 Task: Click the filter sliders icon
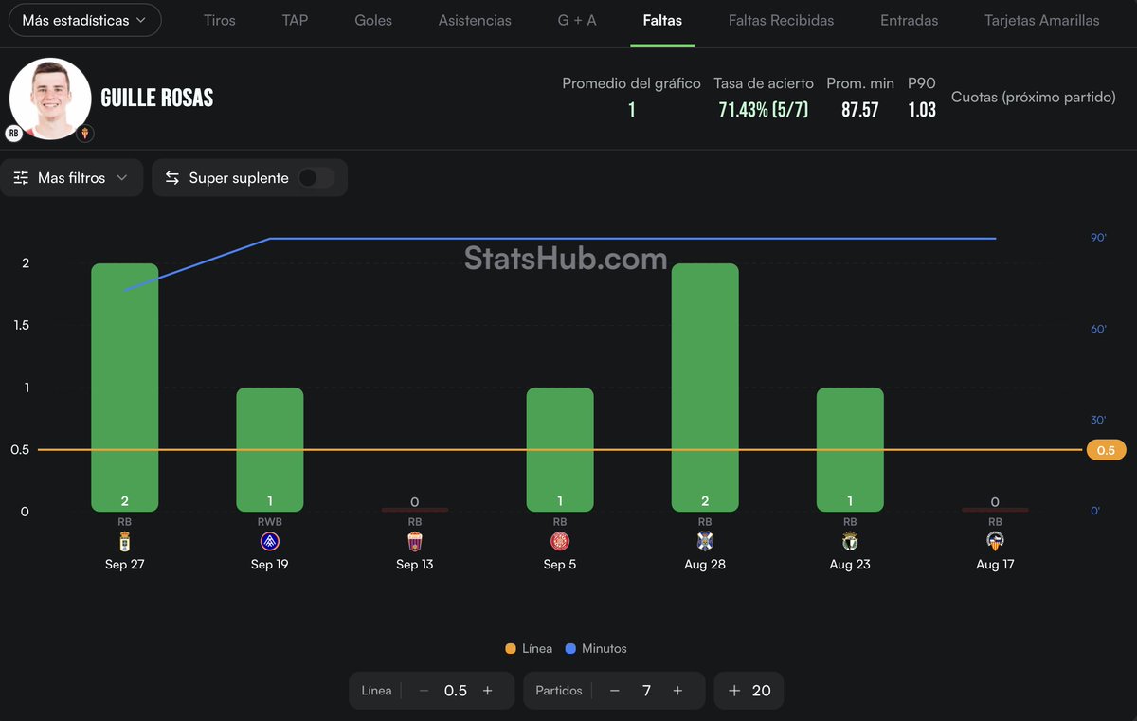point(21,177)
